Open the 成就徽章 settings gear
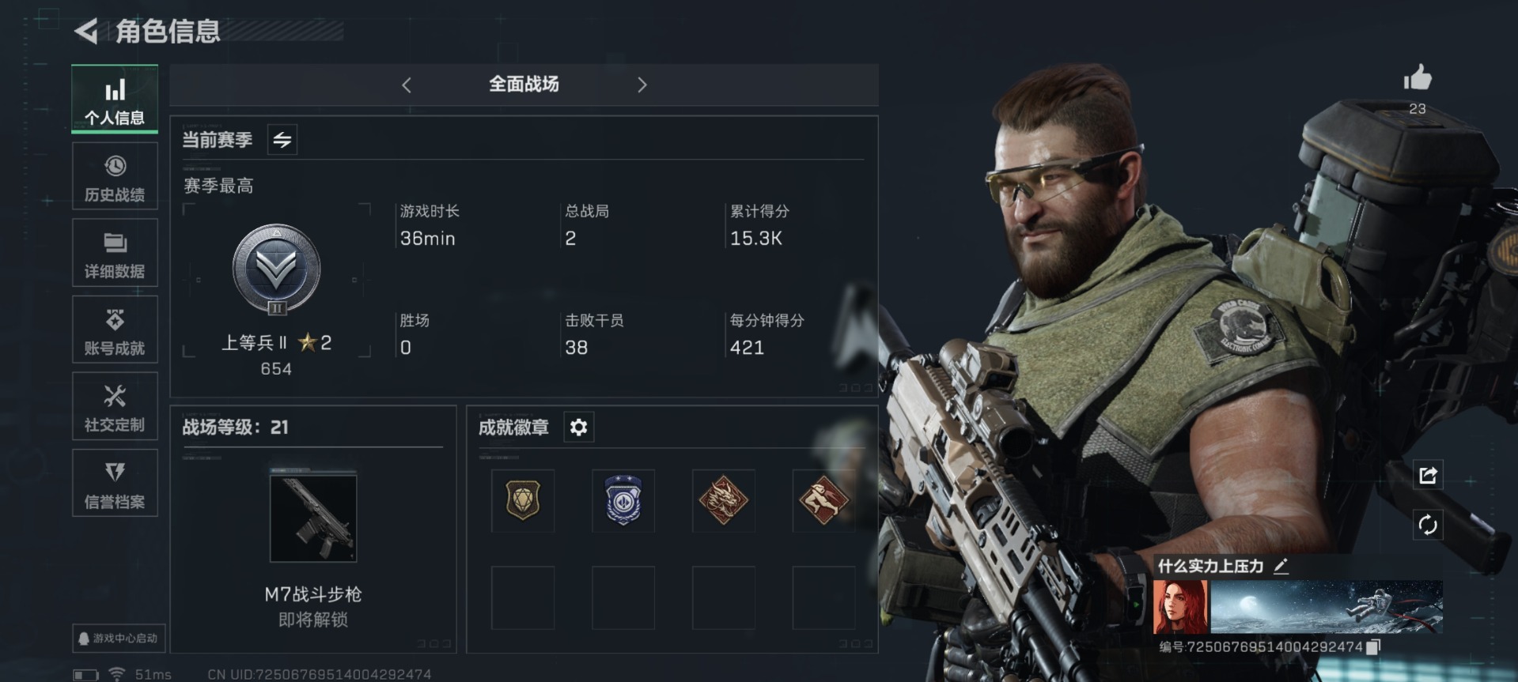Screen dimensions: 1518x682 pyautogui.click(x=578, y=428)
